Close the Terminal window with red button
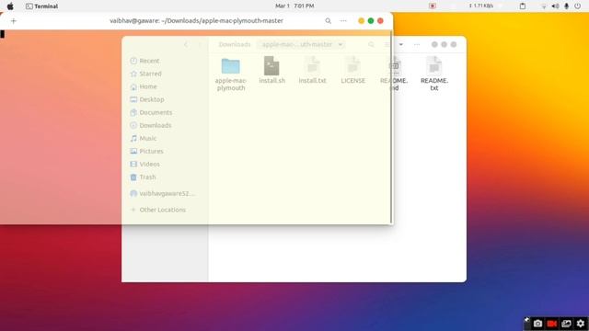Image resolution: width=589 pixels, height=331 pixels. 380,21
